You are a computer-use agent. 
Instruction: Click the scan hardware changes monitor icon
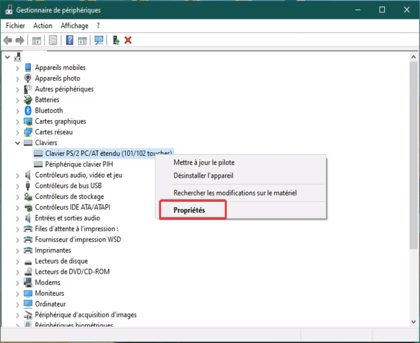(99, 40)
